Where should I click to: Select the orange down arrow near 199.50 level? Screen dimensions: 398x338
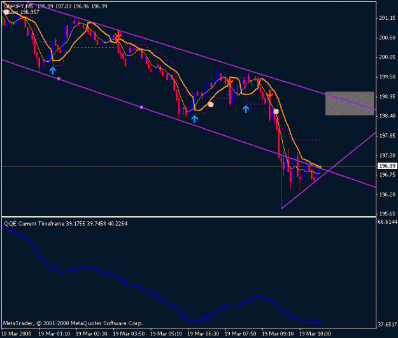tap(230, 81)
